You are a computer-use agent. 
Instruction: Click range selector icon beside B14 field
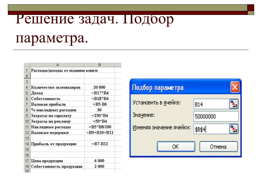point(233,104)
